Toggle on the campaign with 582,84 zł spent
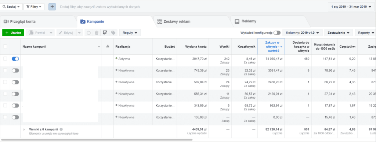This screenshot has height=142, width=376. pos(15,82)
